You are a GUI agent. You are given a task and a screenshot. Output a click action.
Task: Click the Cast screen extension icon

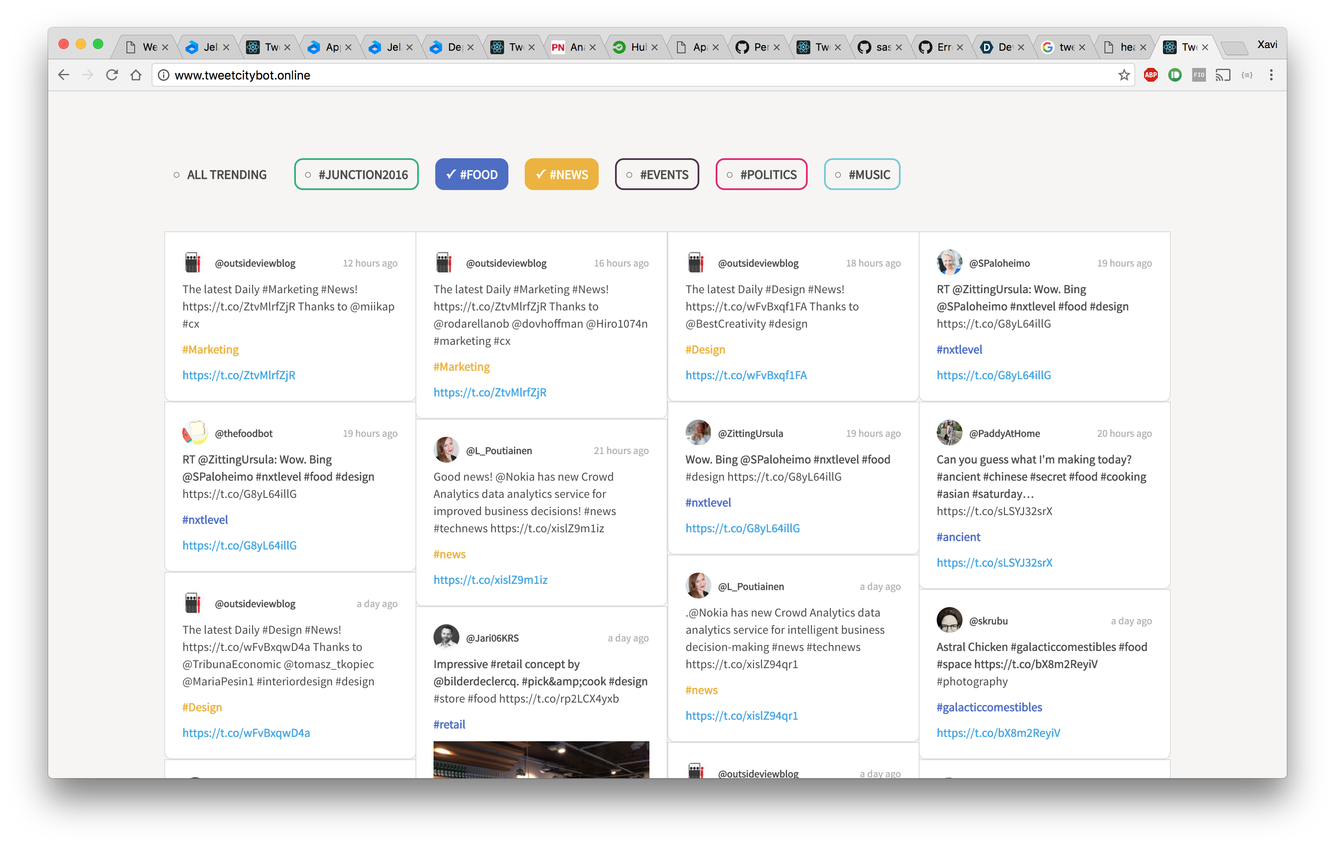[x=1222, y=75]
